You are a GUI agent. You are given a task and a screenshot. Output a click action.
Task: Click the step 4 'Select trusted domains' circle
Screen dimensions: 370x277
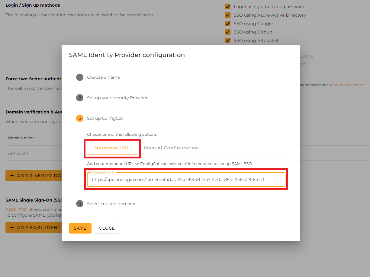click(x=79, y=204)
